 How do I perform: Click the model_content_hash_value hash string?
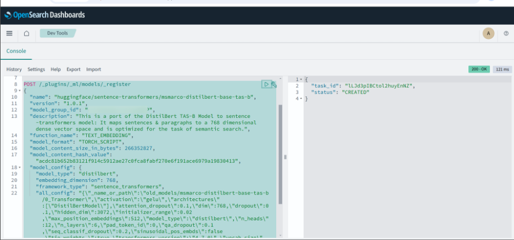[x=138, y=161]
